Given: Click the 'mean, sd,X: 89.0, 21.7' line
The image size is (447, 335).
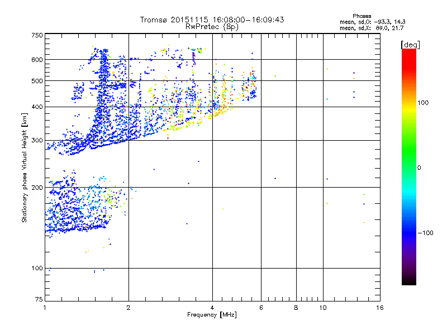Looking at the screenshot, I should 372,28.
